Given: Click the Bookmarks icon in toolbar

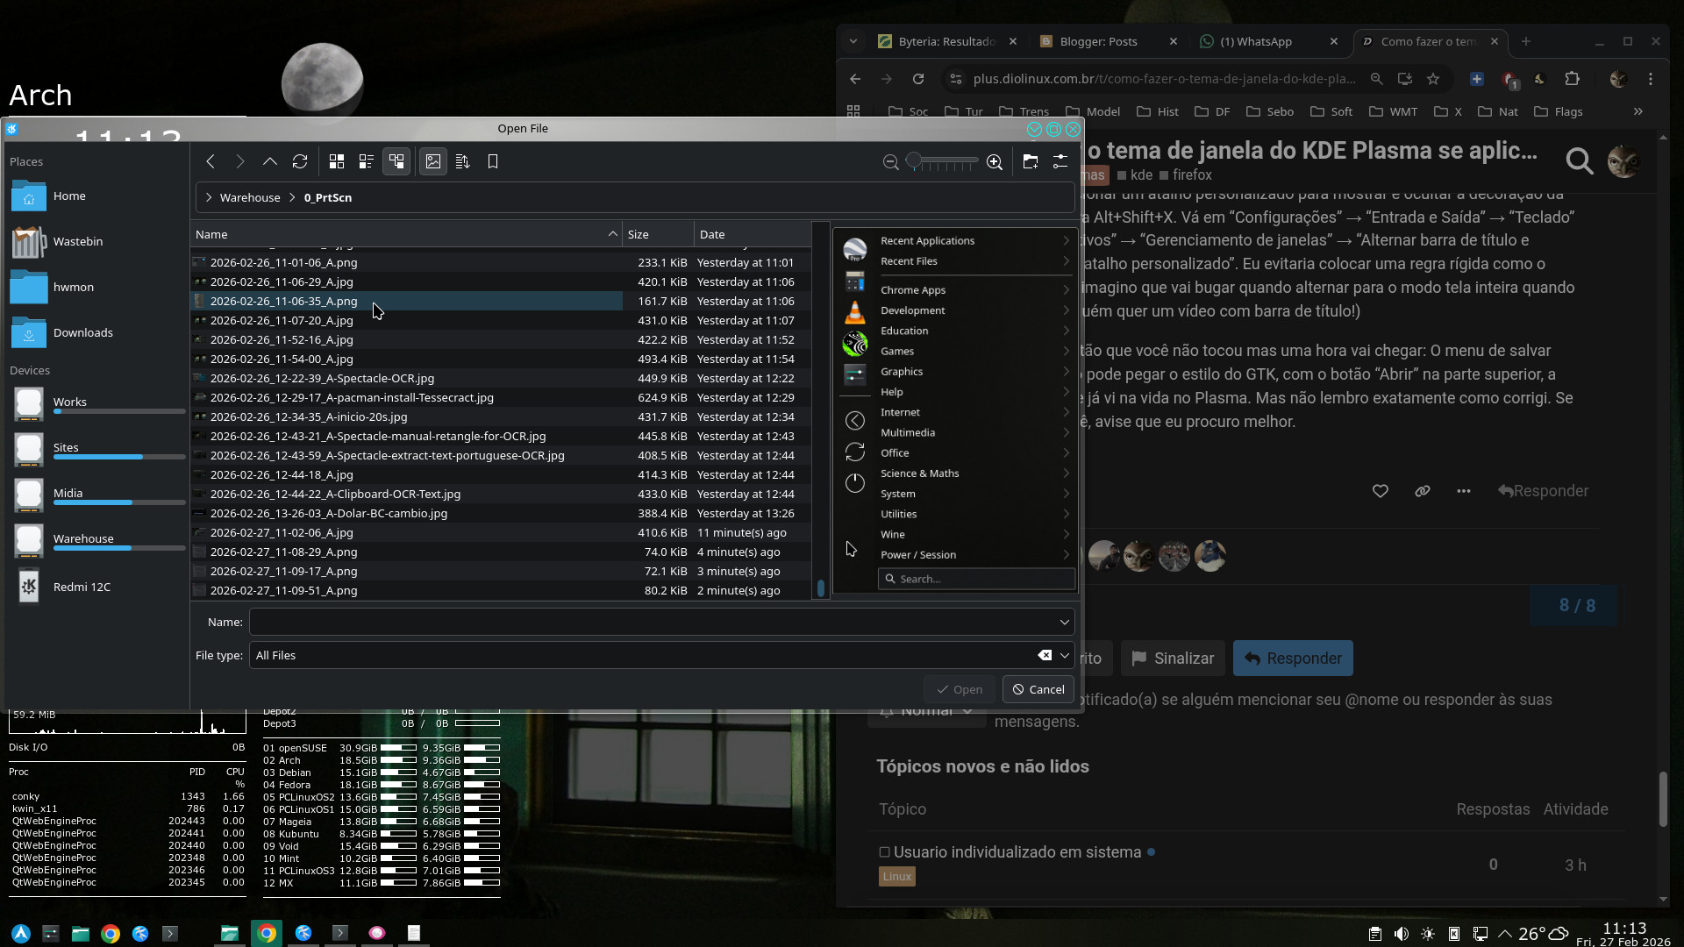Looking at the screenshot, I should coord(493,161).
